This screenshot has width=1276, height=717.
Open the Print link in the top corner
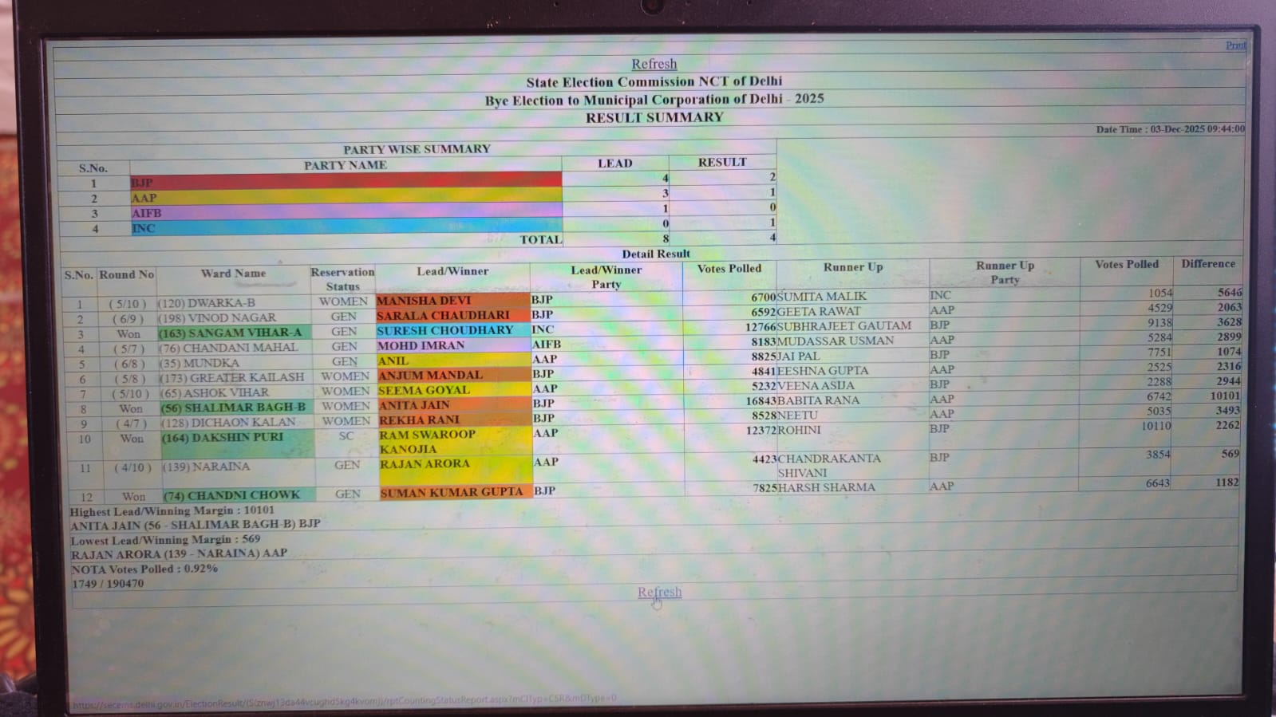tap(1235, 45)
